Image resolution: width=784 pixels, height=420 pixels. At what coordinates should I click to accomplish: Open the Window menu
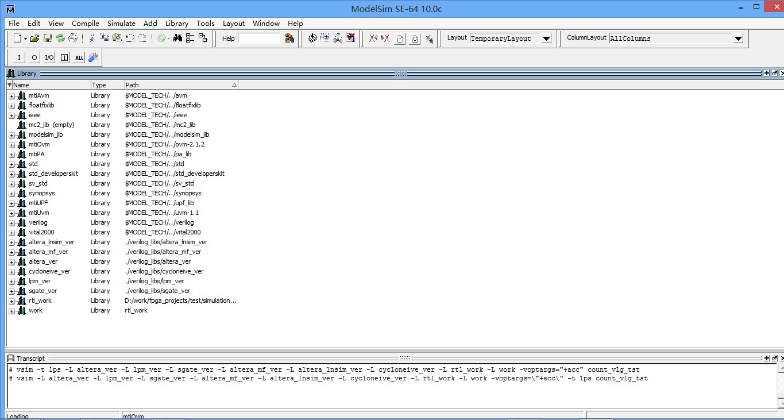[x=266, y=23]
